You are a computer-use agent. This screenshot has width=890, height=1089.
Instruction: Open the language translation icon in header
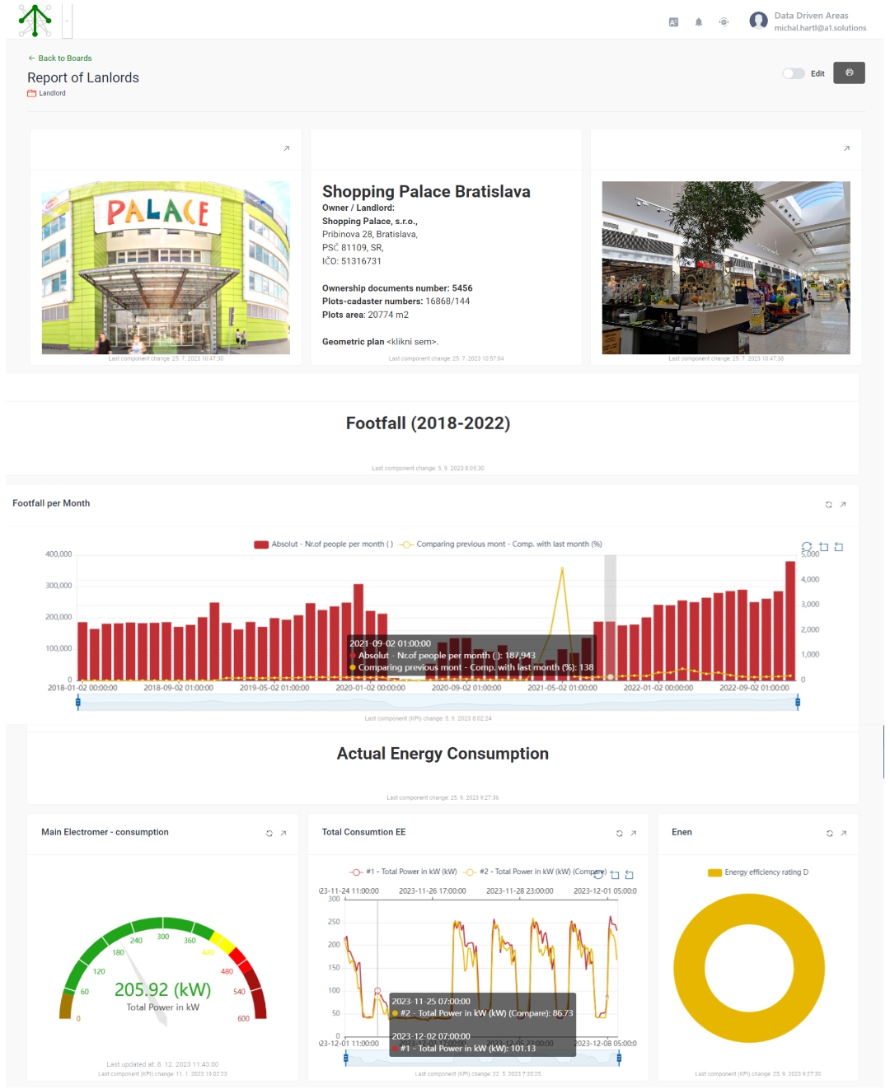pos(673,22)
